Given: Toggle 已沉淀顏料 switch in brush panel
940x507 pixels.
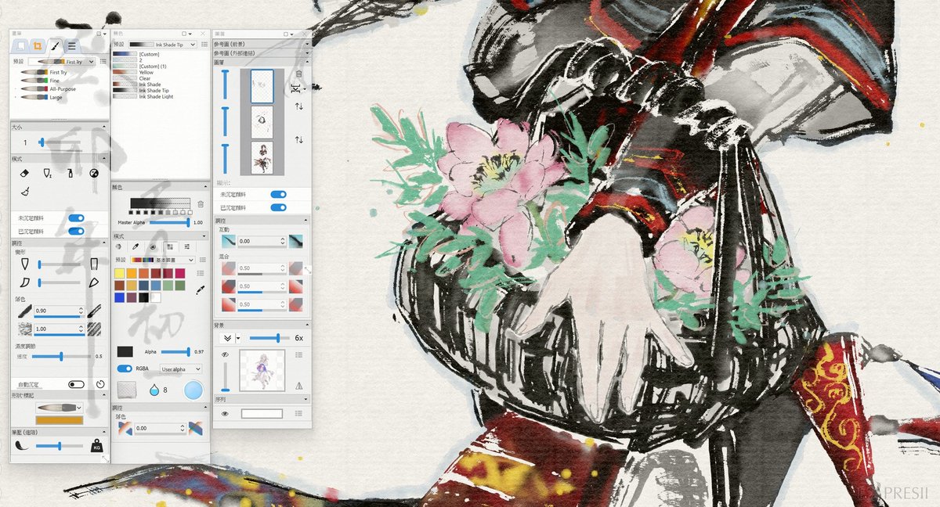Looking at the screenshot, I should pos(77,232).
